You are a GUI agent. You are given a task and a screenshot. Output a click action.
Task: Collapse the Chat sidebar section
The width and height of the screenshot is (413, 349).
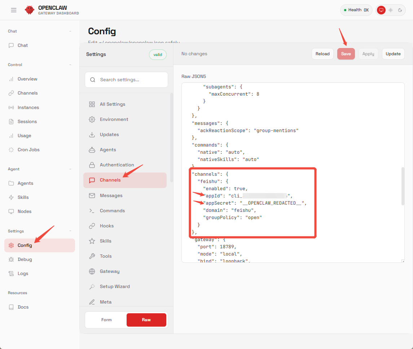point(70,31)
